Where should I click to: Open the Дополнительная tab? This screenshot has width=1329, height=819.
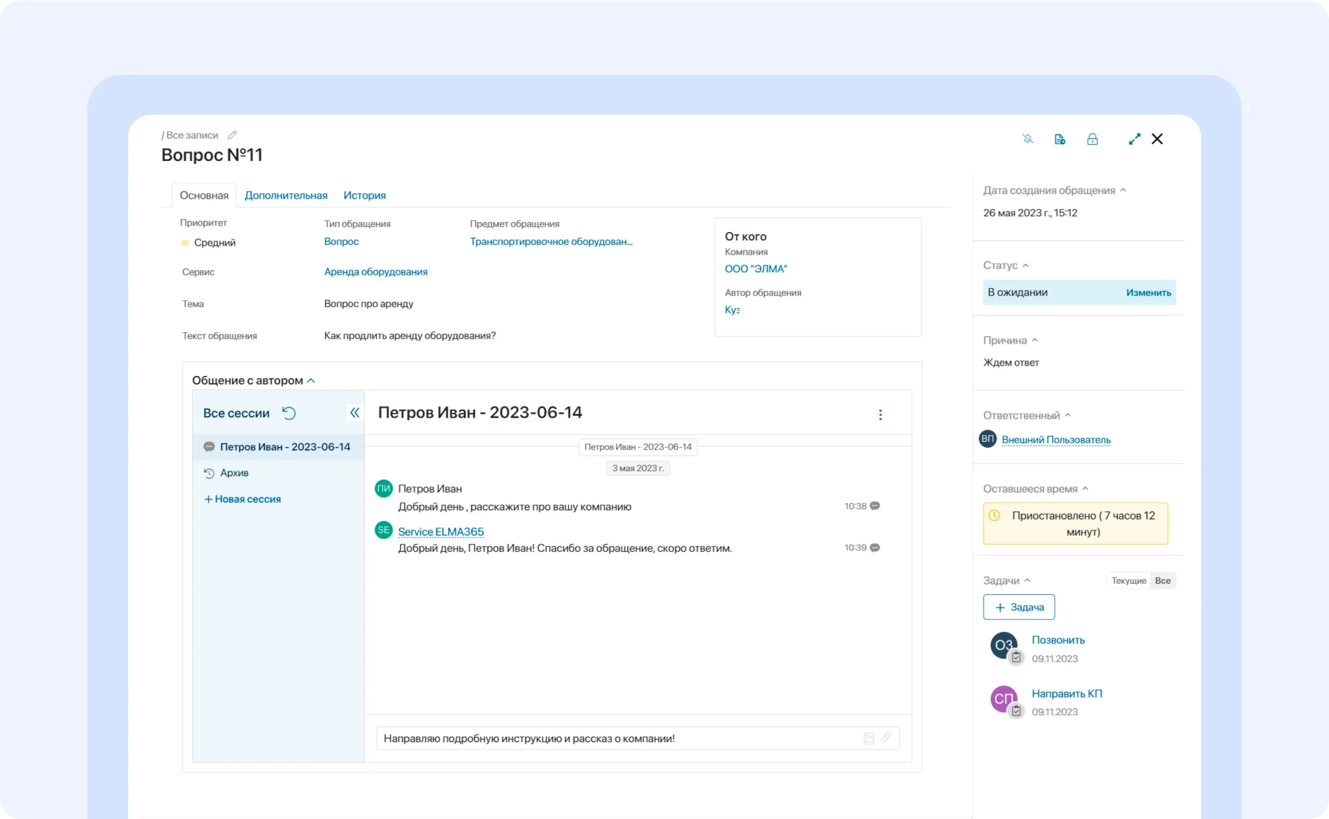285,195
